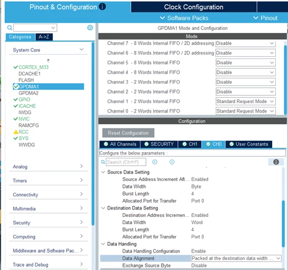Select GPIO peripheral
288x270 pixels.
pyautogui.click(x=24, y=99)
